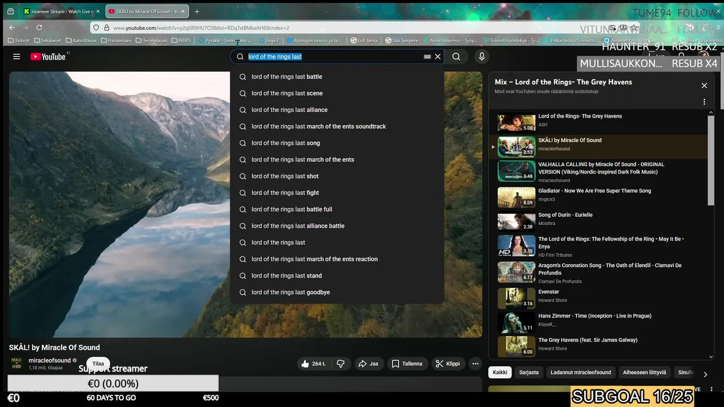Like the video with thumbs-up button
724x407 pixels.
point(313,364)
